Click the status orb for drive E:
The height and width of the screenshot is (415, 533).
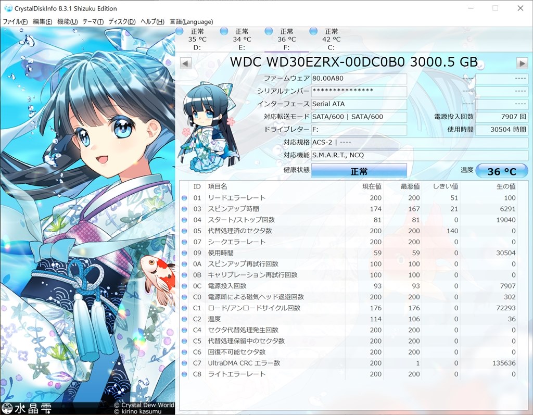click(224, 31)
